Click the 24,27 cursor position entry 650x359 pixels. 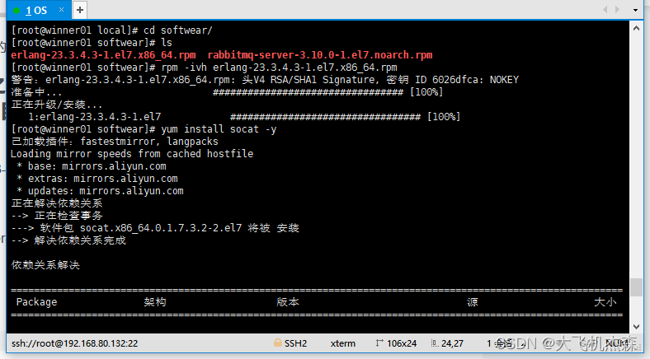452,343
